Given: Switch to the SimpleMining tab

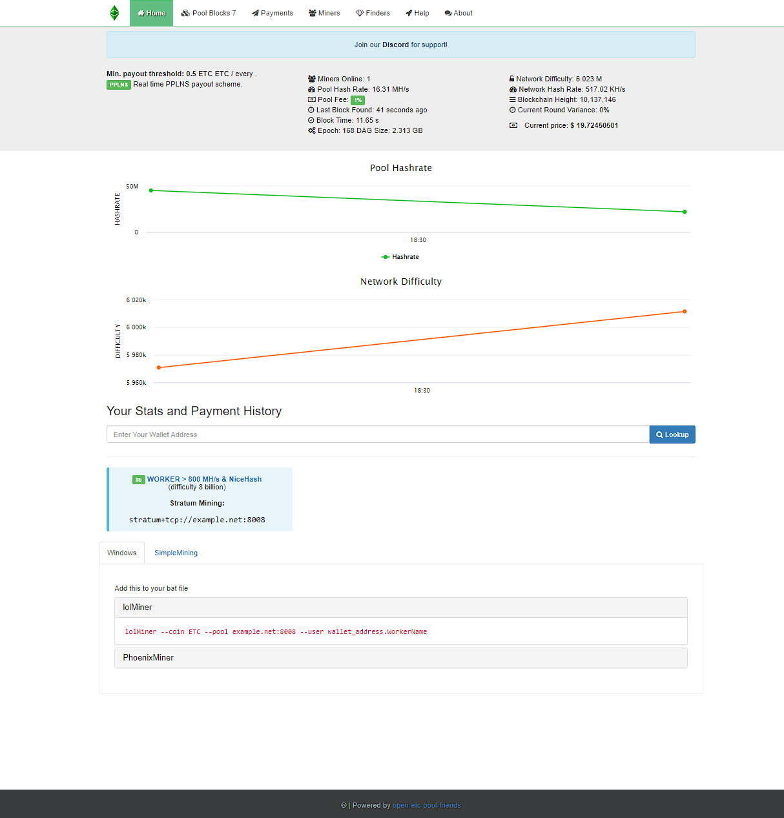Looking at the screenshot, I should [x=176, y=553].
